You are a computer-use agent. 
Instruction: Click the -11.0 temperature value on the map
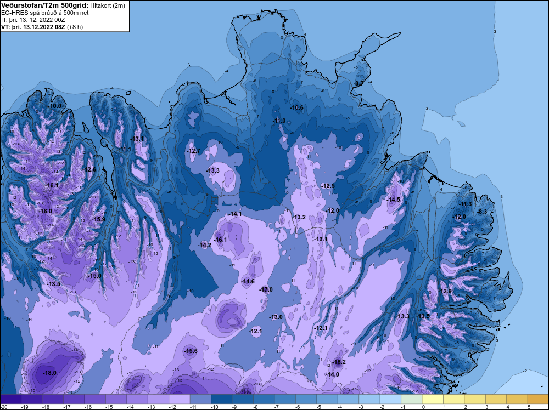(x=279, y=121)
